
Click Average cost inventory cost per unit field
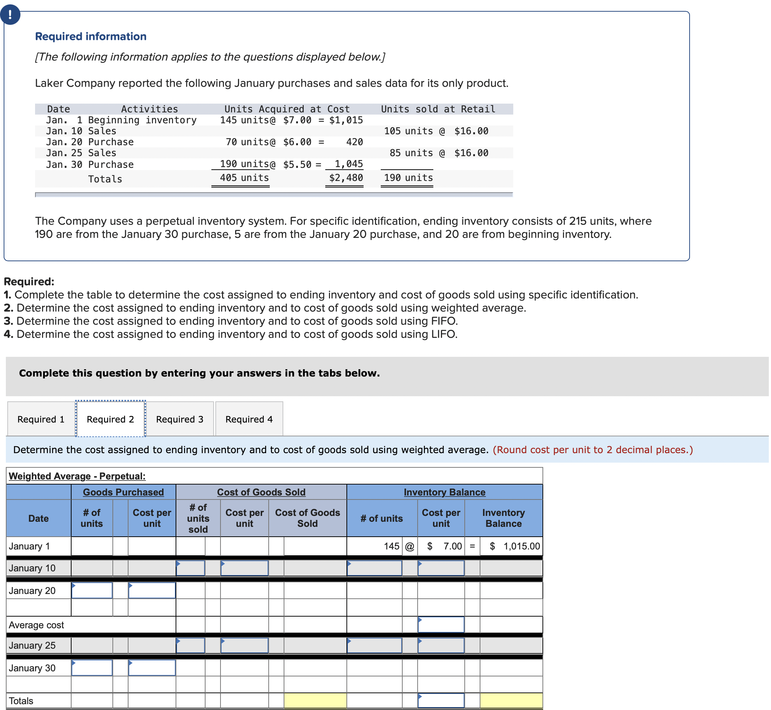pos(441,625)
